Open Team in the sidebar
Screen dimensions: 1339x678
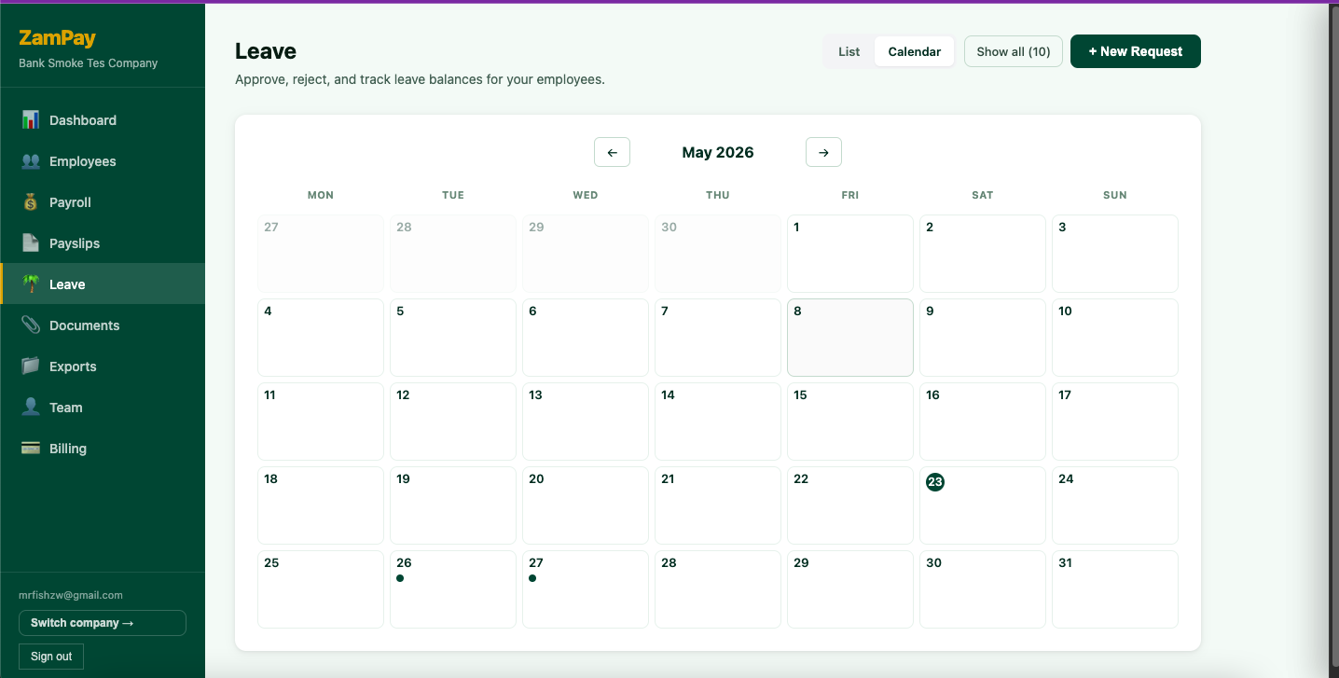(103, 408)
